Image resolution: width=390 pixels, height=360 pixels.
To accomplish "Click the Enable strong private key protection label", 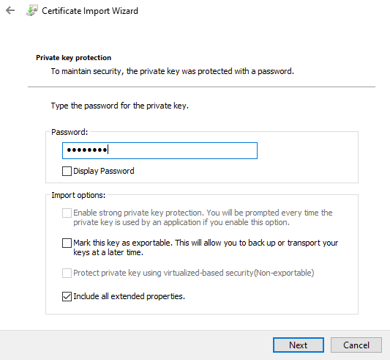I will click(203, 218).
